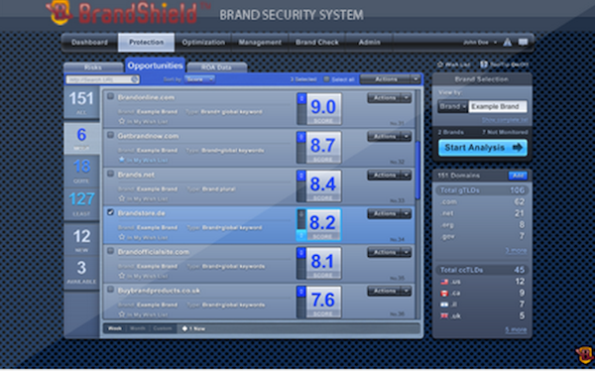The width and height of the screenshot is (595, 371).
Task: Click the Canada flag next to .ca
Action: (444, 294)
